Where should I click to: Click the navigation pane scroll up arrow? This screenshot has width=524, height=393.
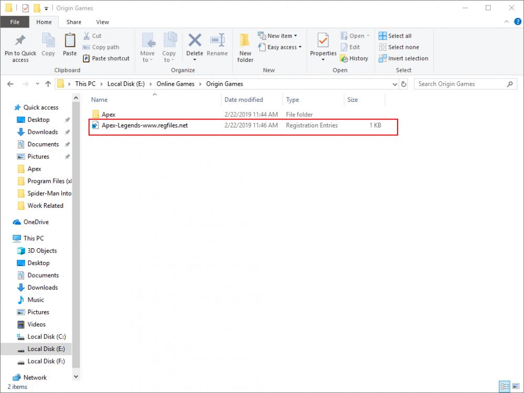76,98
